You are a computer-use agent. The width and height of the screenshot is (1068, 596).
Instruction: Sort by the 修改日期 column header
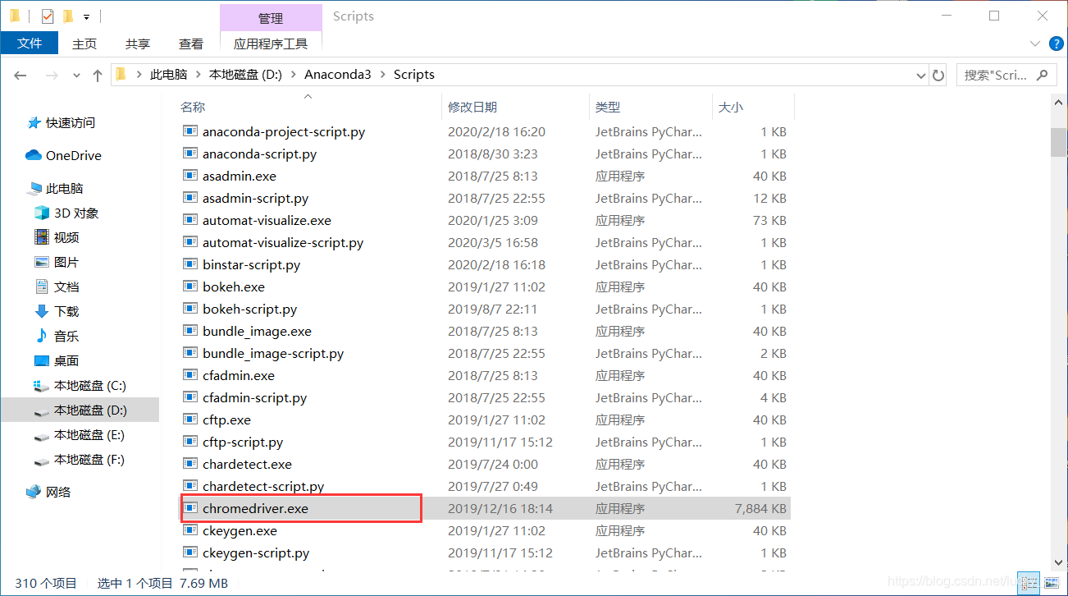click(472, 107)
